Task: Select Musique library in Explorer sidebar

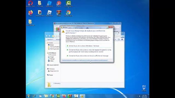Action: pos(51,59)
